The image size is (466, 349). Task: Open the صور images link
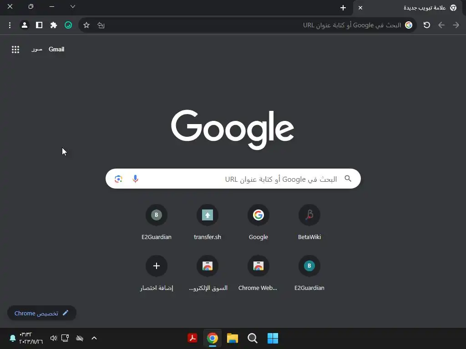point(37,50)
